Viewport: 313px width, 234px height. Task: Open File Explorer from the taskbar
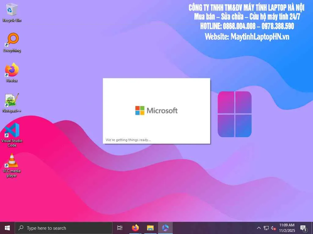click(x=150, y=228)
